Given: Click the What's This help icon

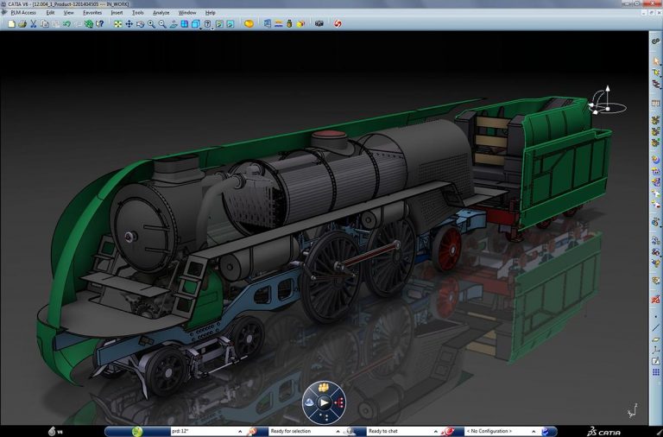Looking at the screenshot, I should [98, 24].
